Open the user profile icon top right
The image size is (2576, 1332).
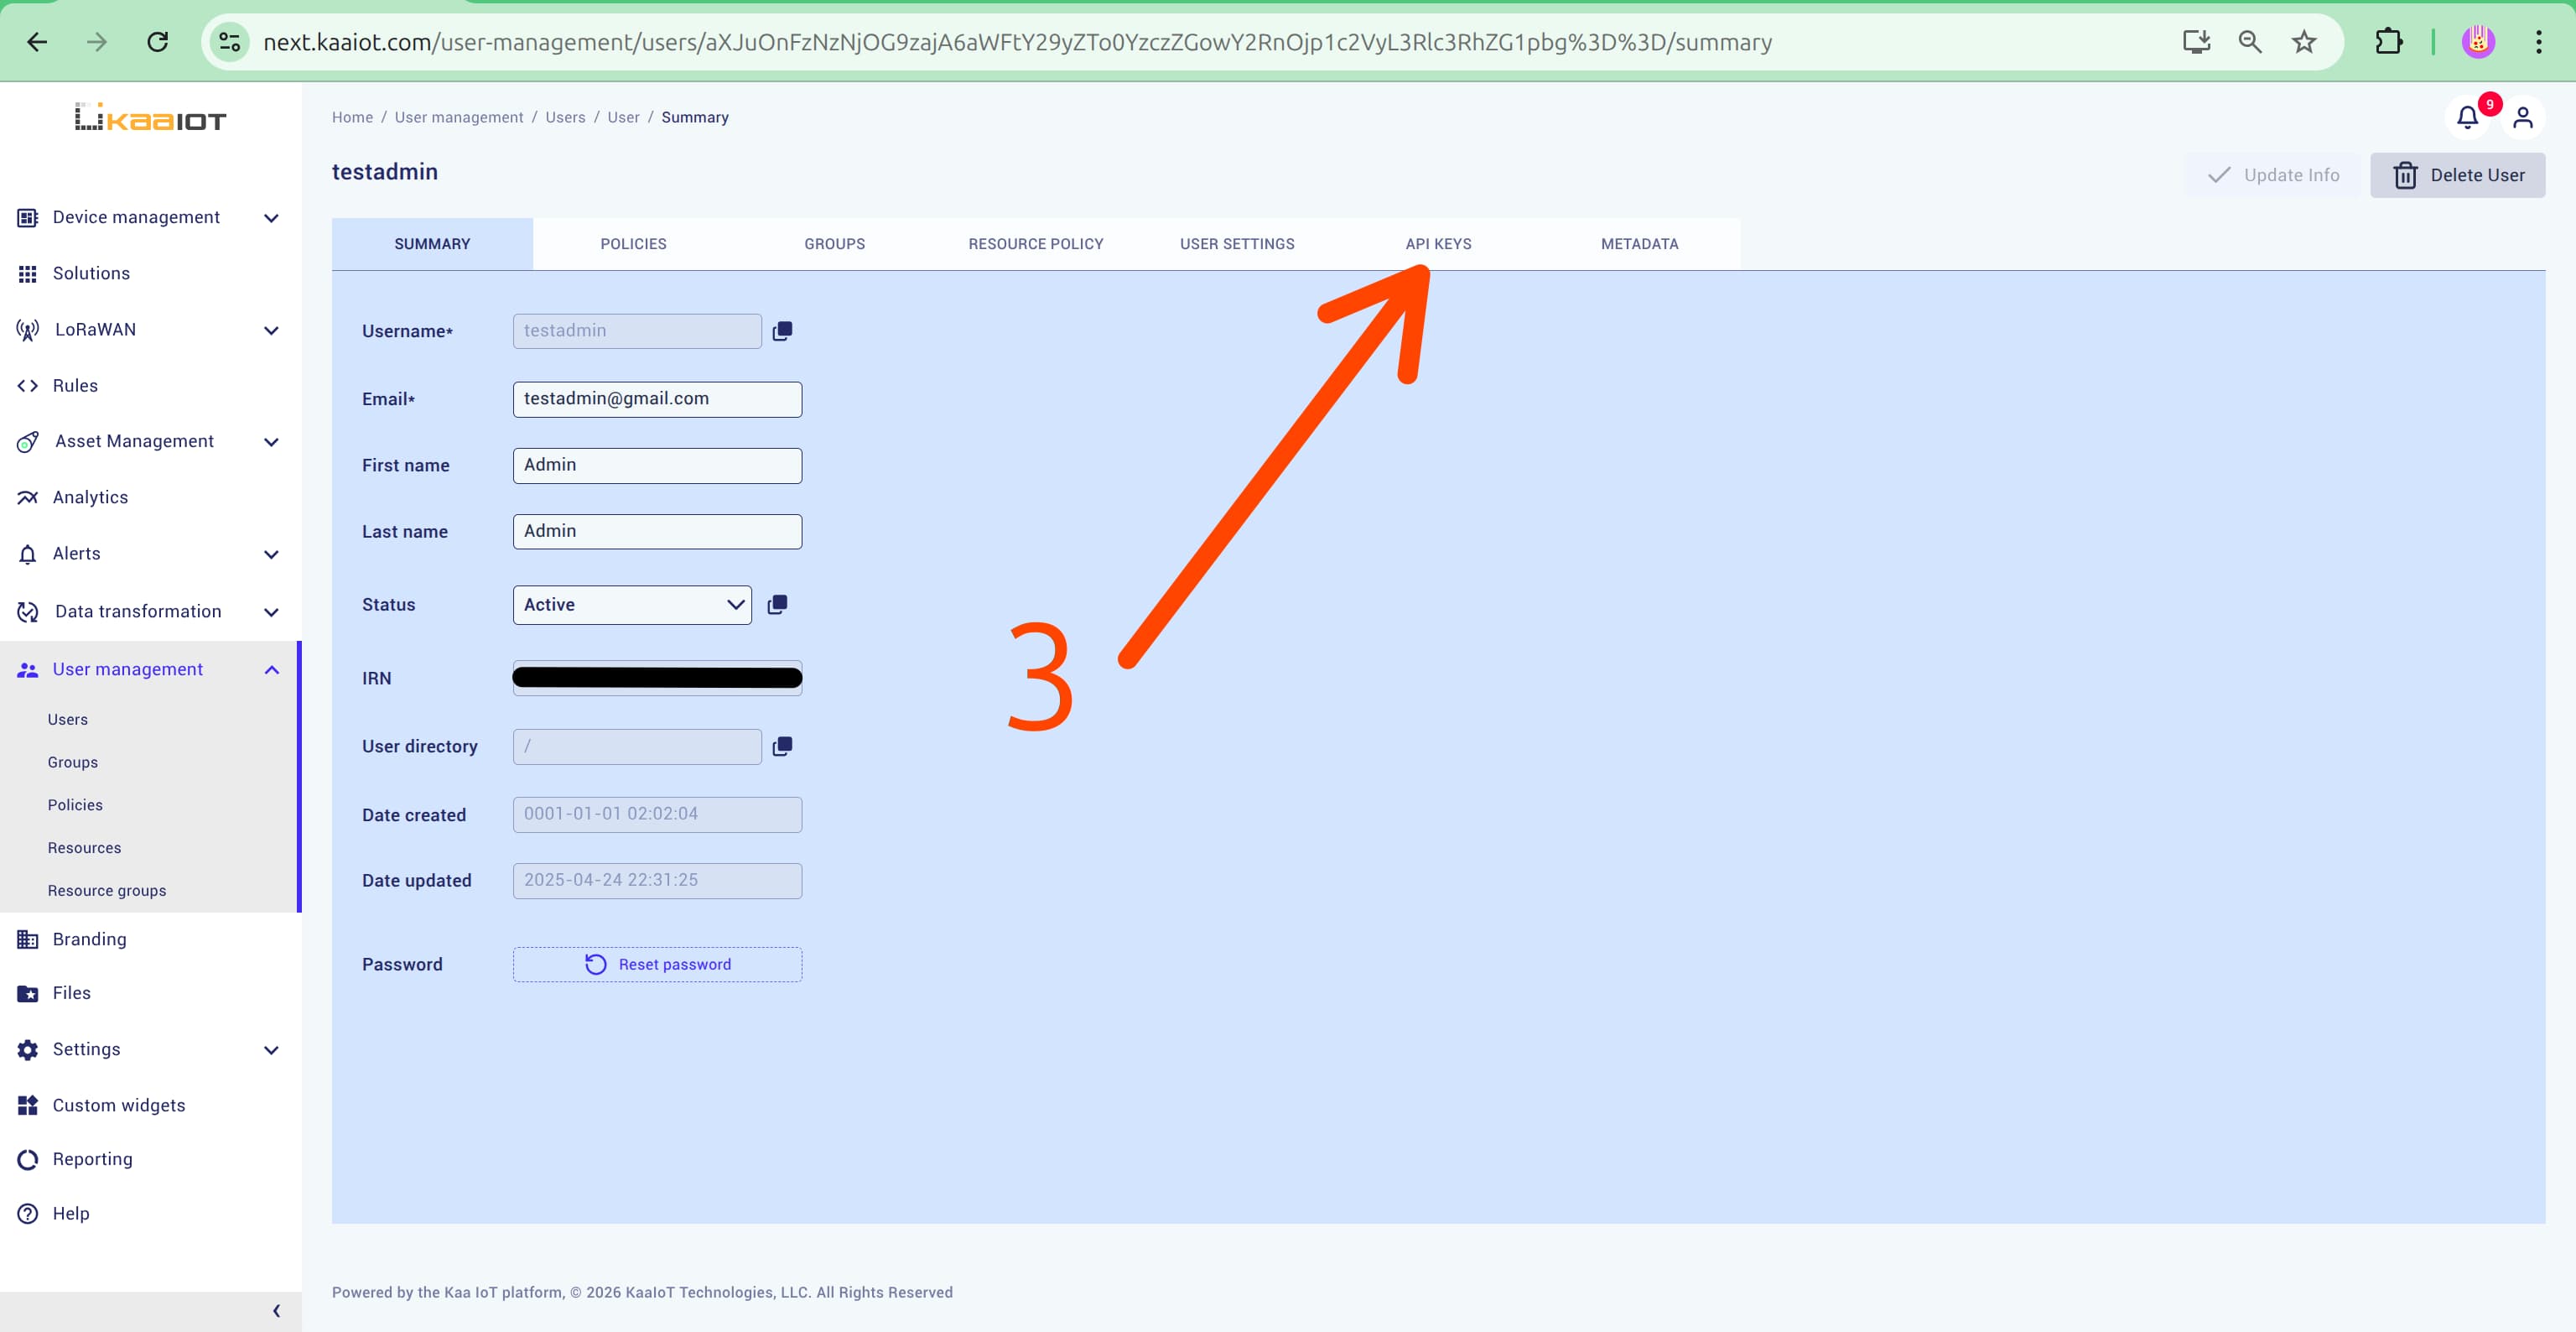[2523, 117]
